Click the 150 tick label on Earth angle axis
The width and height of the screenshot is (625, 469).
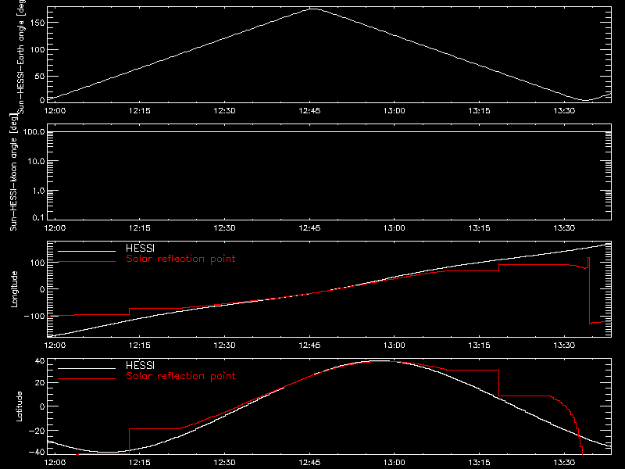click(x=37, y=23)
